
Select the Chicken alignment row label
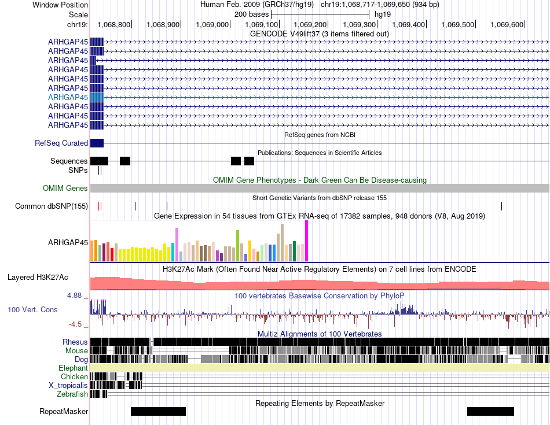click(74, 376)
